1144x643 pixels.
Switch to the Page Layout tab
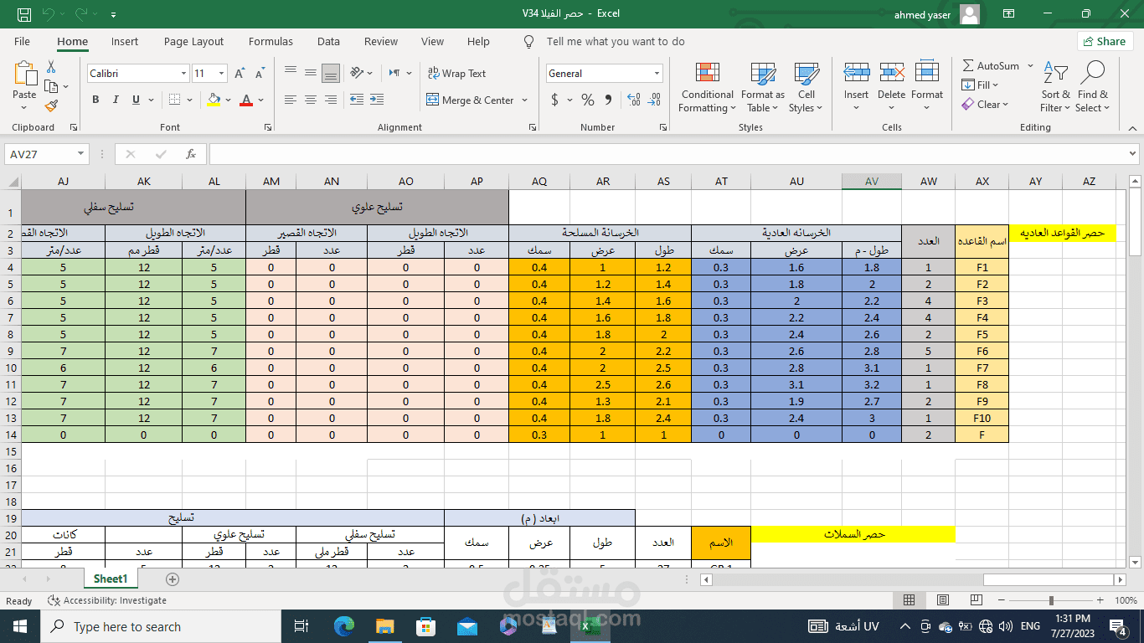[193, 41]
